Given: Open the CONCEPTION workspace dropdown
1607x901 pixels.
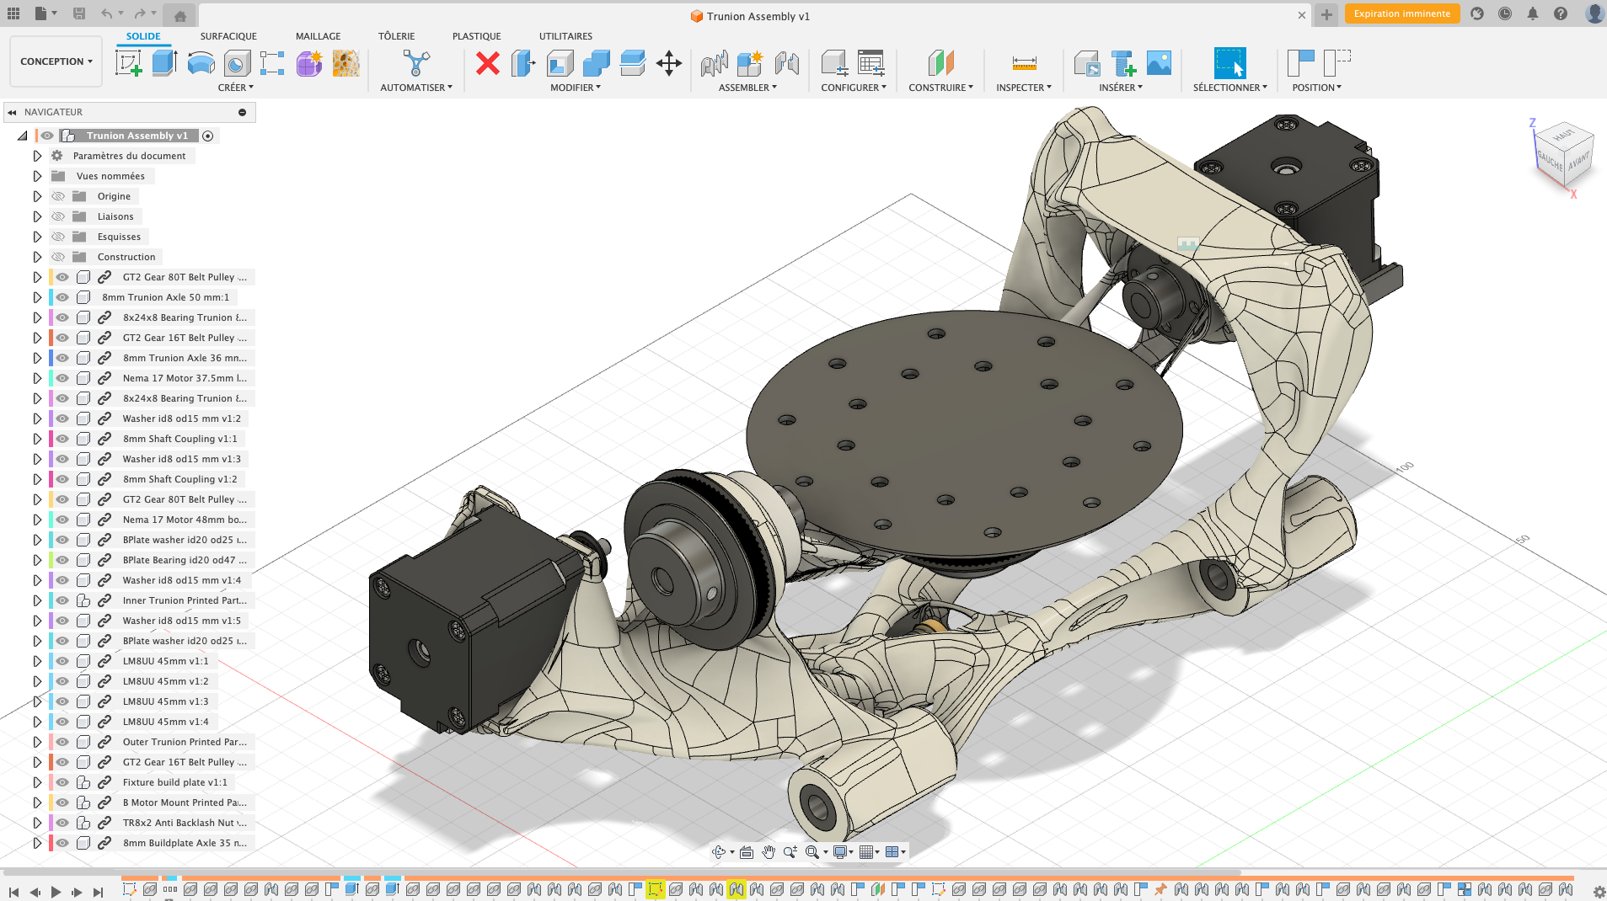Looking at the screenshot, I should tap(55, 61).
